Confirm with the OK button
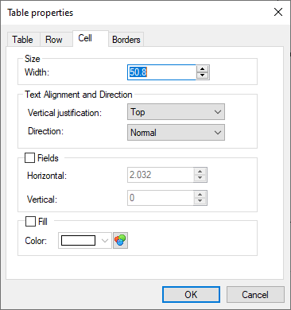This screenshot has width=291, height=310. [191, 294]
